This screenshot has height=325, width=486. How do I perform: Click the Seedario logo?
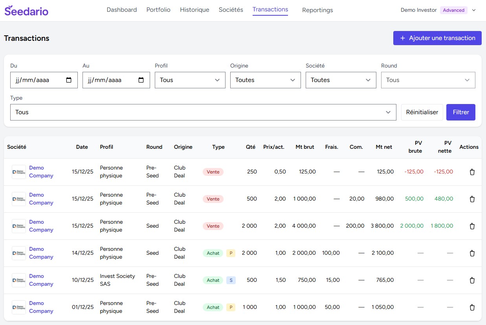[x=26, y=11]
